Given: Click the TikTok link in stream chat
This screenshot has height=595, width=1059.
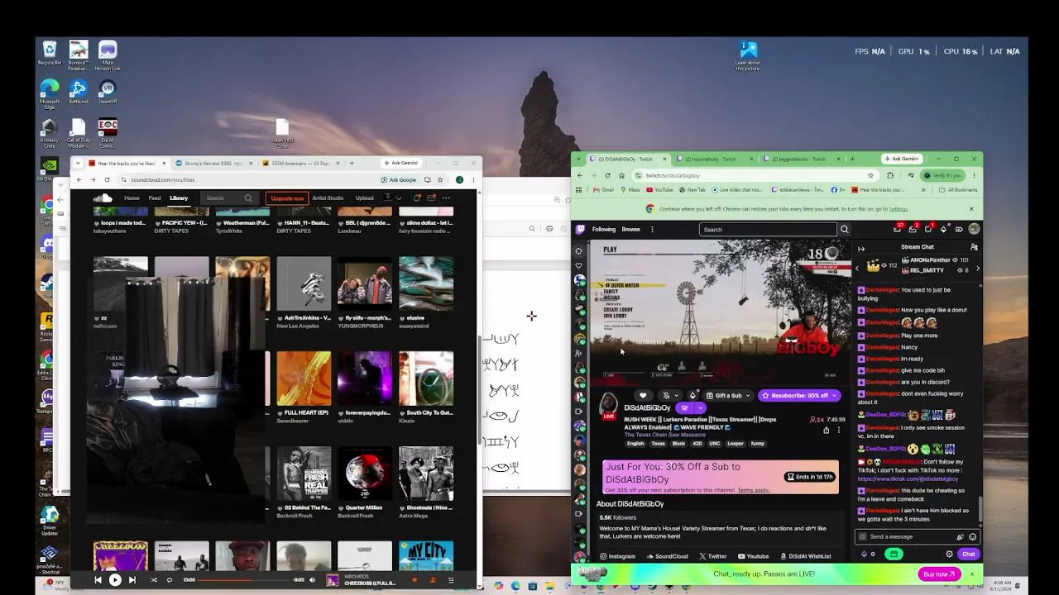Looking at the screenshot, I should click(x=908, y=479).
